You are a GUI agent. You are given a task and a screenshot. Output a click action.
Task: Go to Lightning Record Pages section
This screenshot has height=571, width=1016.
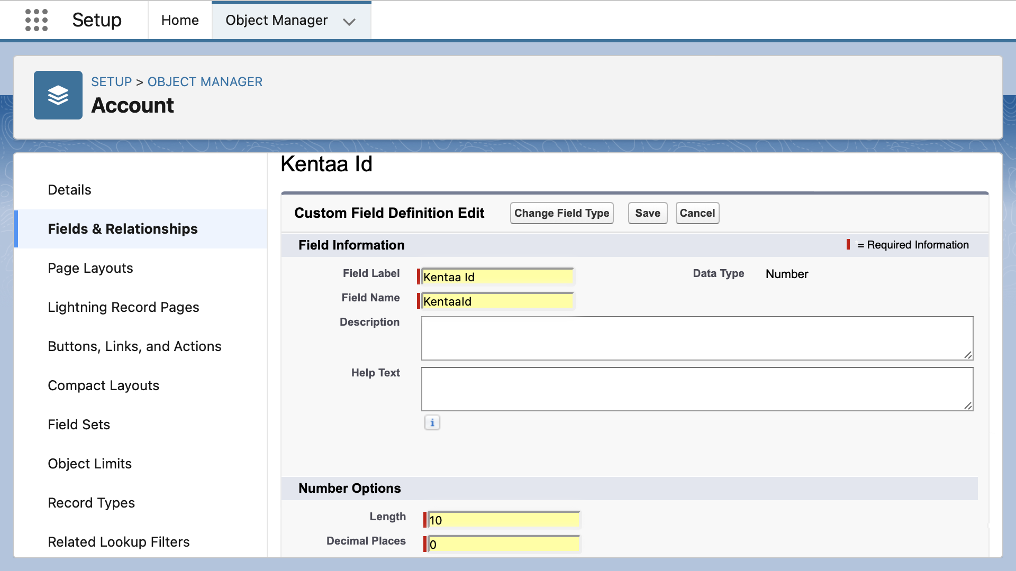[x=123, y=307]
